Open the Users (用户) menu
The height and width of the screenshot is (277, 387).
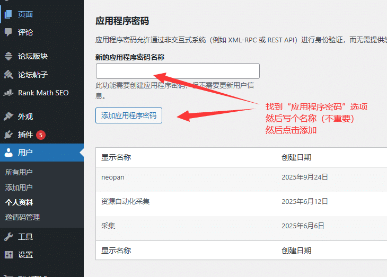pyautogui.click(x=42, y=153)
